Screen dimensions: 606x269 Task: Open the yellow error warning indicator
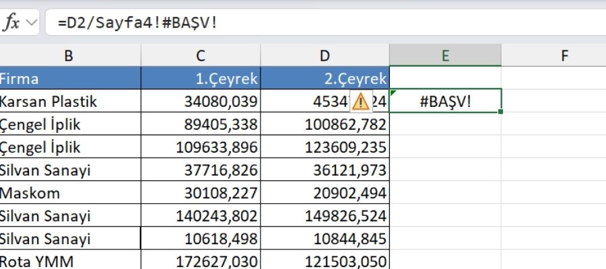pos(361,102)
